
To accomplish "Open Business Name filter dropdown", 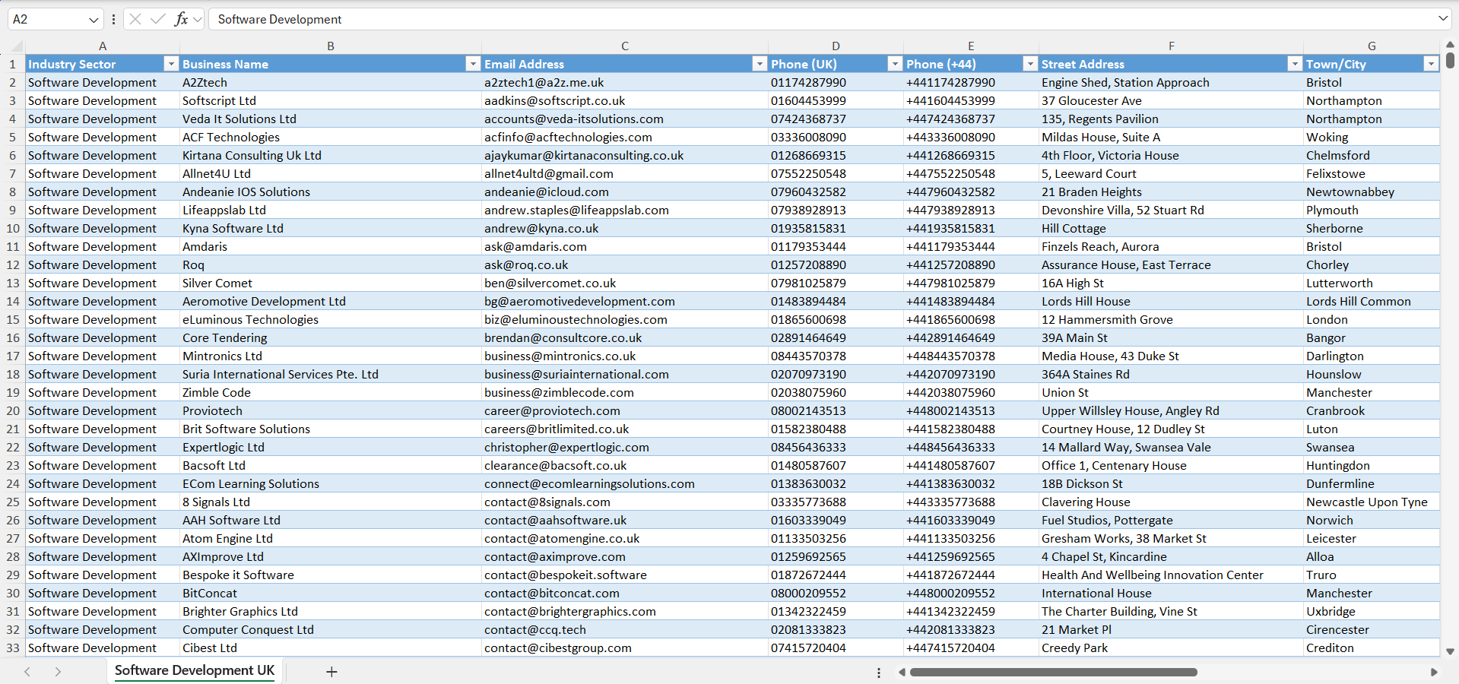I will coord(473,64).
